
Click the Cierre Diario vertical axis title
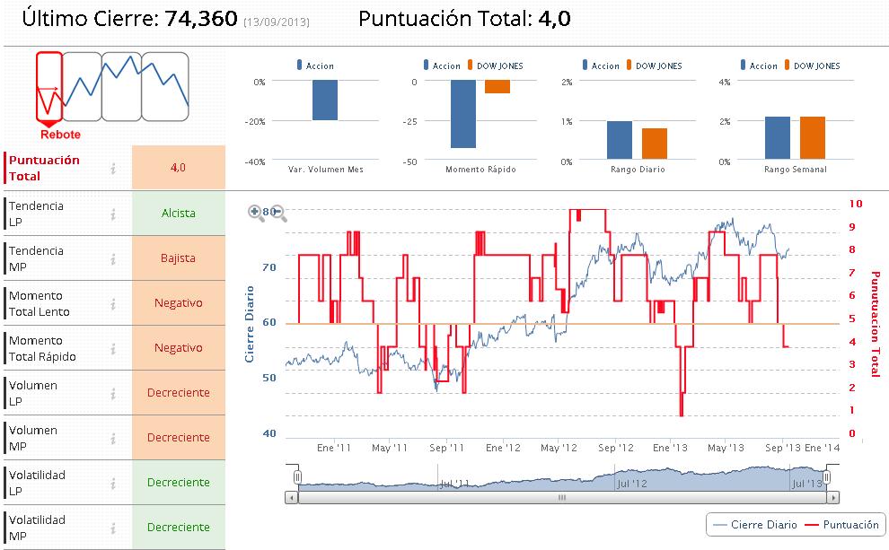point(249,324)
